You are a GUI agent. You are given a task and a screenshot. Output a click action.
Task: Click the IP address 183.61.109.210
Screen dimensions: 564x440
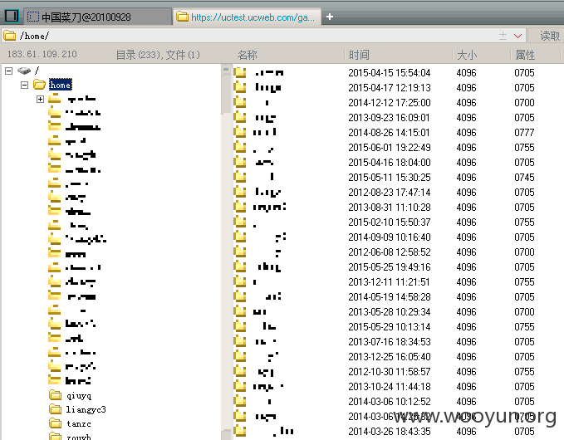pos(42,54)
